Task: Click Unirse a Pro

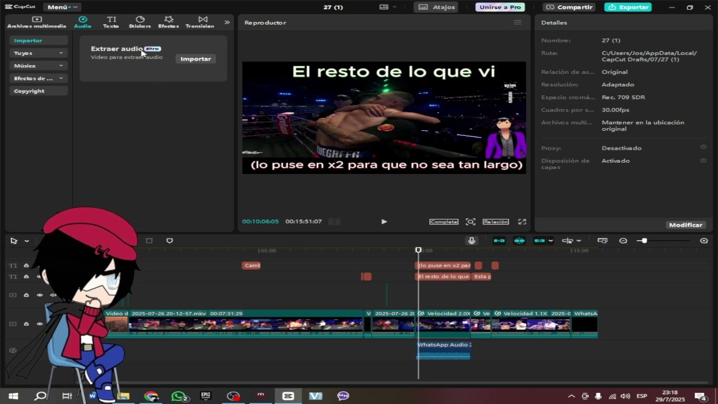Action: coord(500,7)
